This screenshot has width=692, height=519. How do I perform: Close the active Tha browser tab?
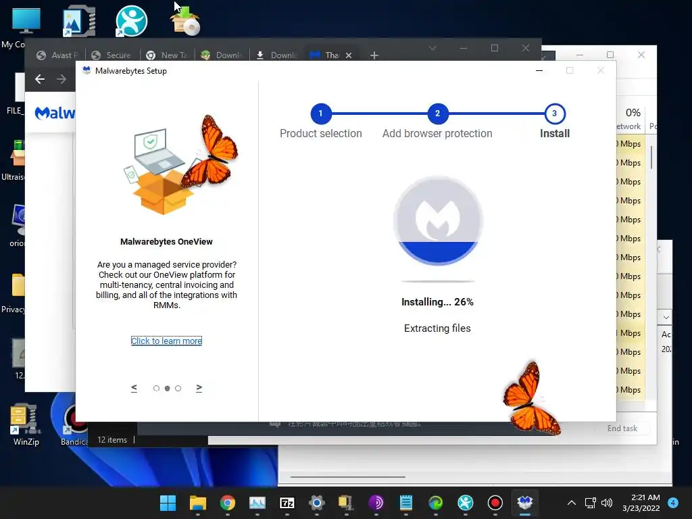pyautogui.click(x=349, y=55)
